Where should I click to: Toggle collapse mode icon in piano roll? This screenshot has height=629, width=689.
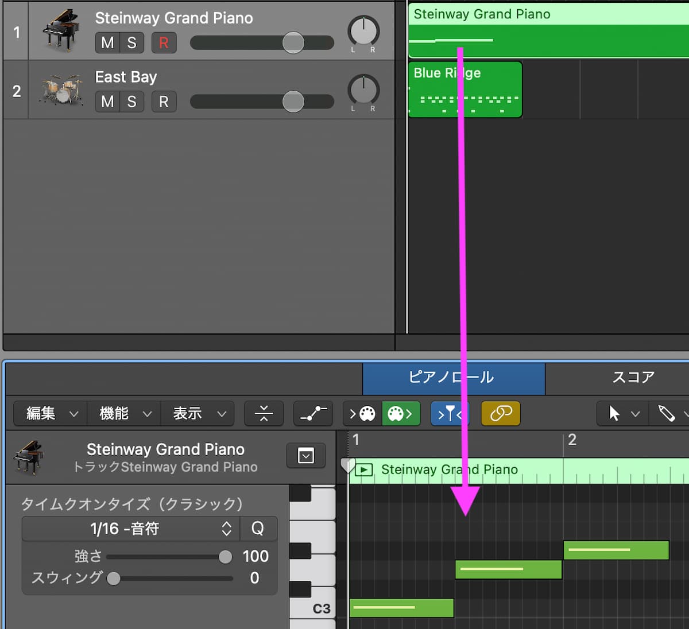[264, 413]
